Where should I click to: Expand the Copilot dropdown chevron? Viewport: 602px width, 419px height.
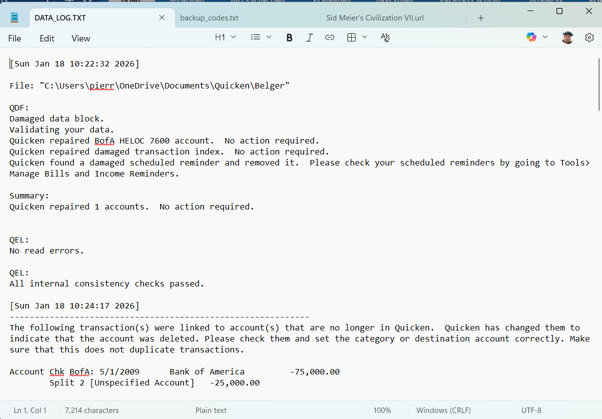coord(545,37)
